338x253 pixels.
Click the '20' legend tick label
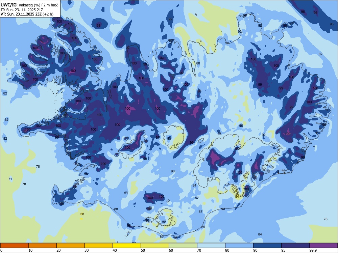(x=58, y=250)
